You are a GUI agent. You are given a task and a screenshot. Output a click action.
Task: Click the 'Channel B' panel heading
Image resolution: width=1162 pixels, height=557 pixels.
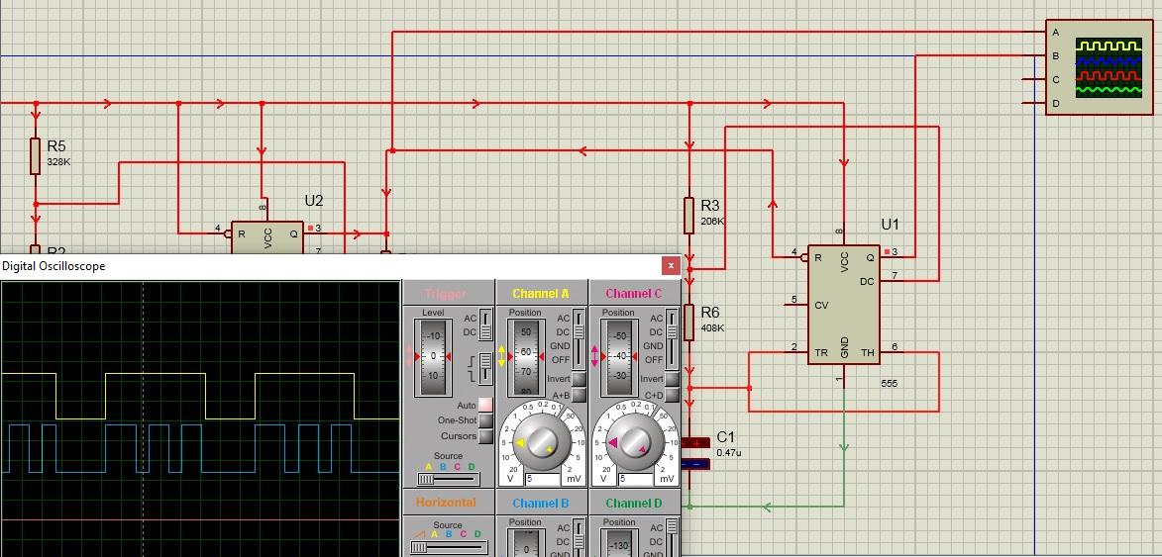coord(541,503)
